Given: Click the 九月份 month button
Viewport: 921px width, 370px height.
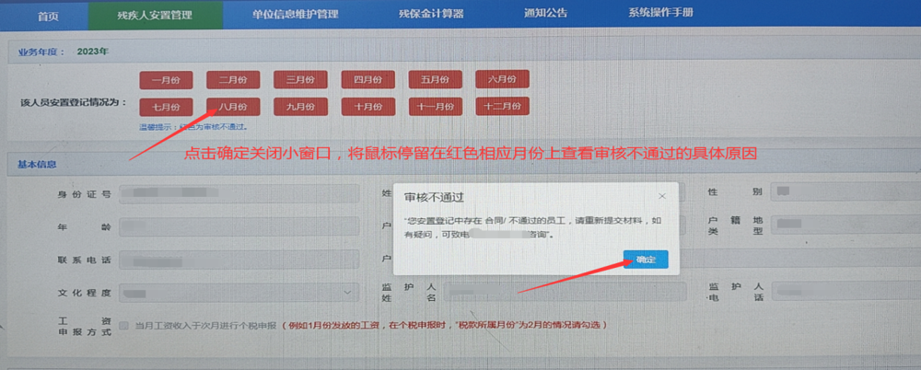Looking at the screenshot, I should [x=300, y=107].
